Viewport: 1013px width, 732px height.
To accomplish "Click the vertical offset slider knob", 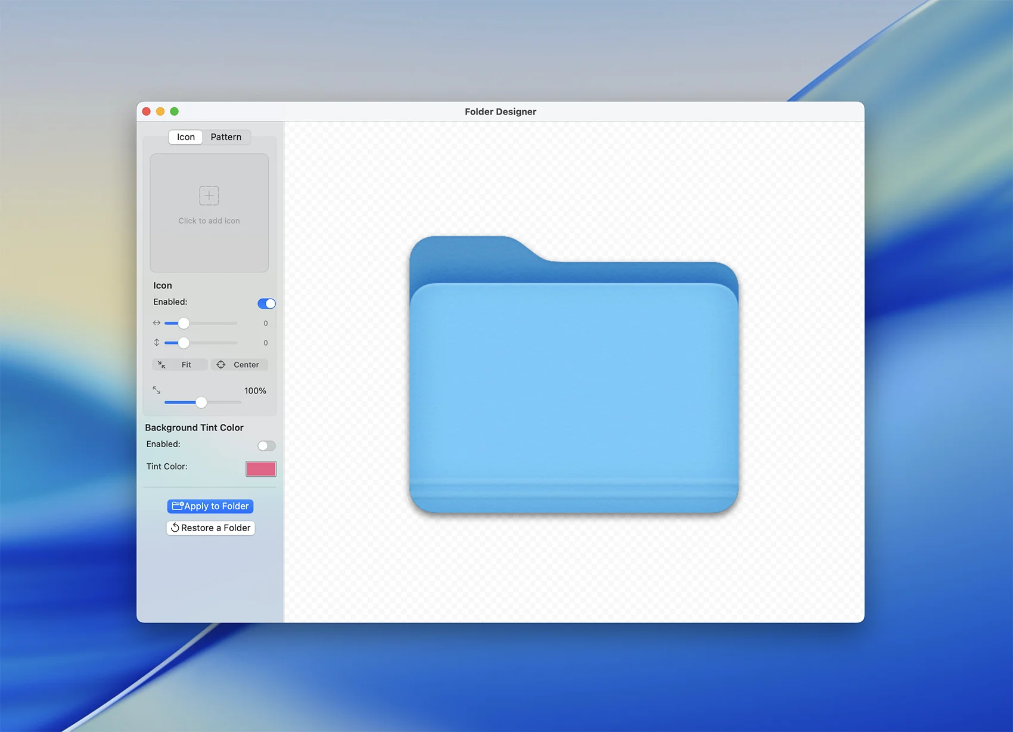I will click(x=184, y=343).
